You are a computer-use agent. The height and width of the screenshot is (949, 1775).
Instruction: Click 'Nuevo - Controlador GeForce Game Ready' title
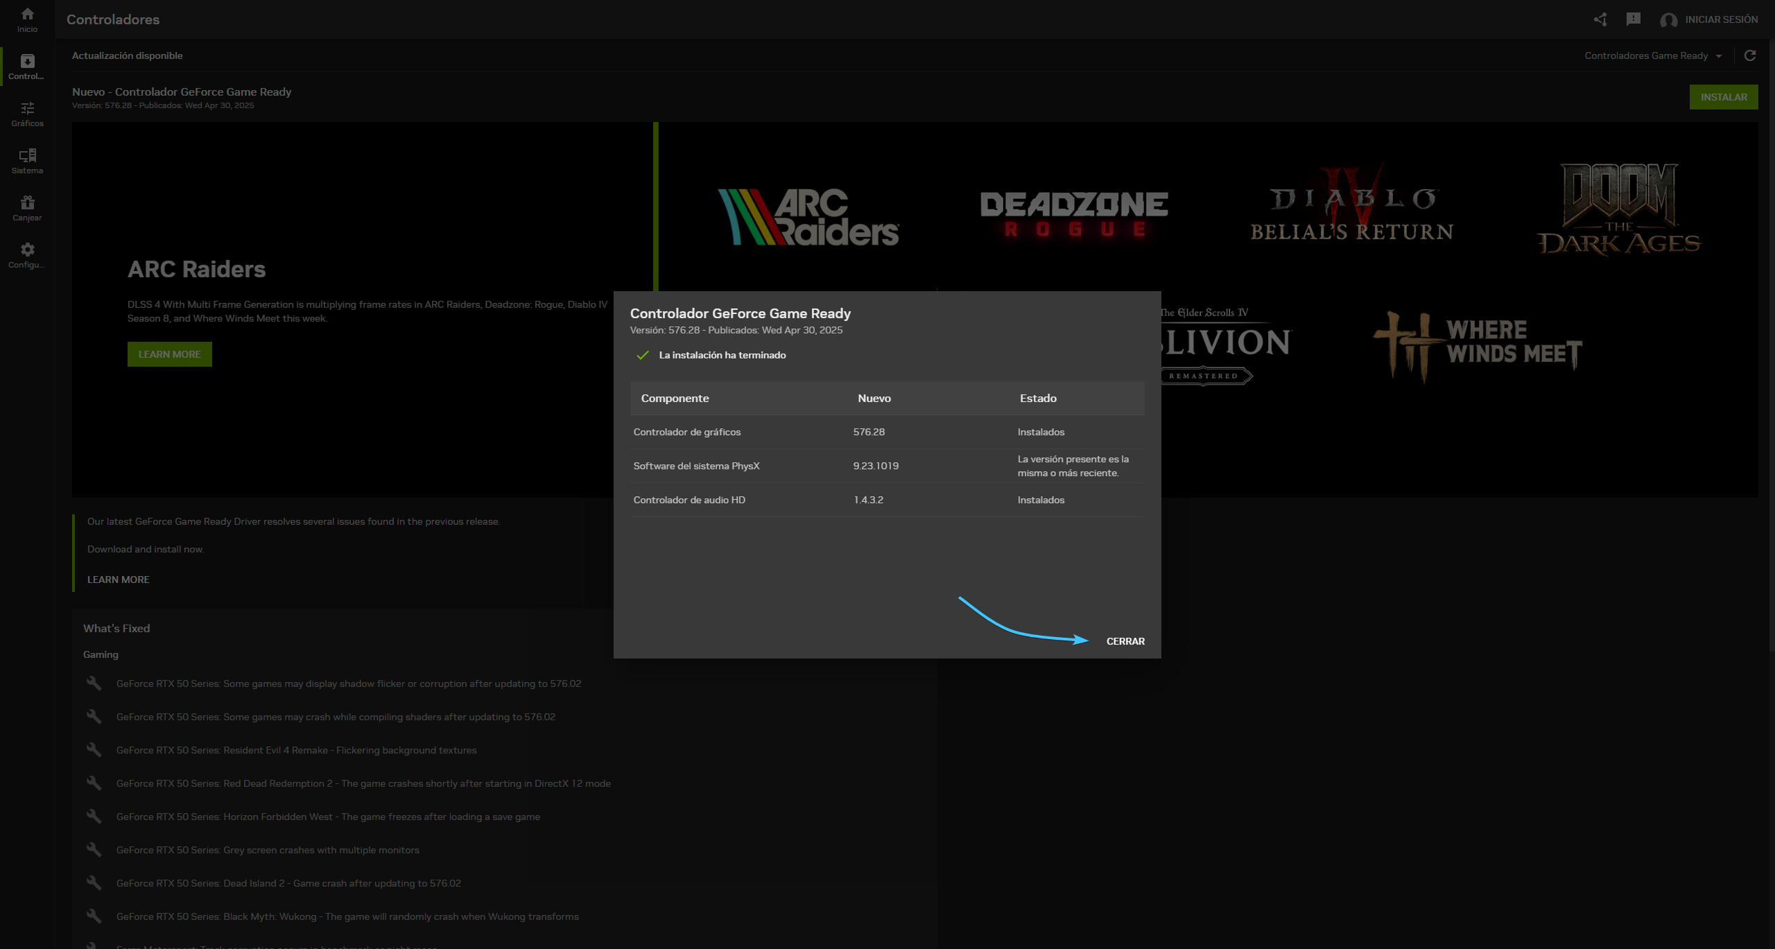coord(182,92)
